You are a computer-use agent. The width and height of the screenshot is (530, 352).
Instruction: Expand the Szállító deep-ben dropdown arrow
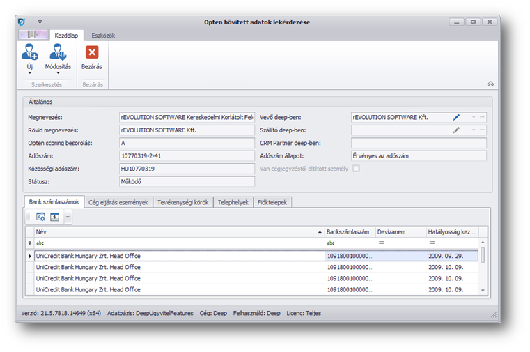(x=473, y=130)
